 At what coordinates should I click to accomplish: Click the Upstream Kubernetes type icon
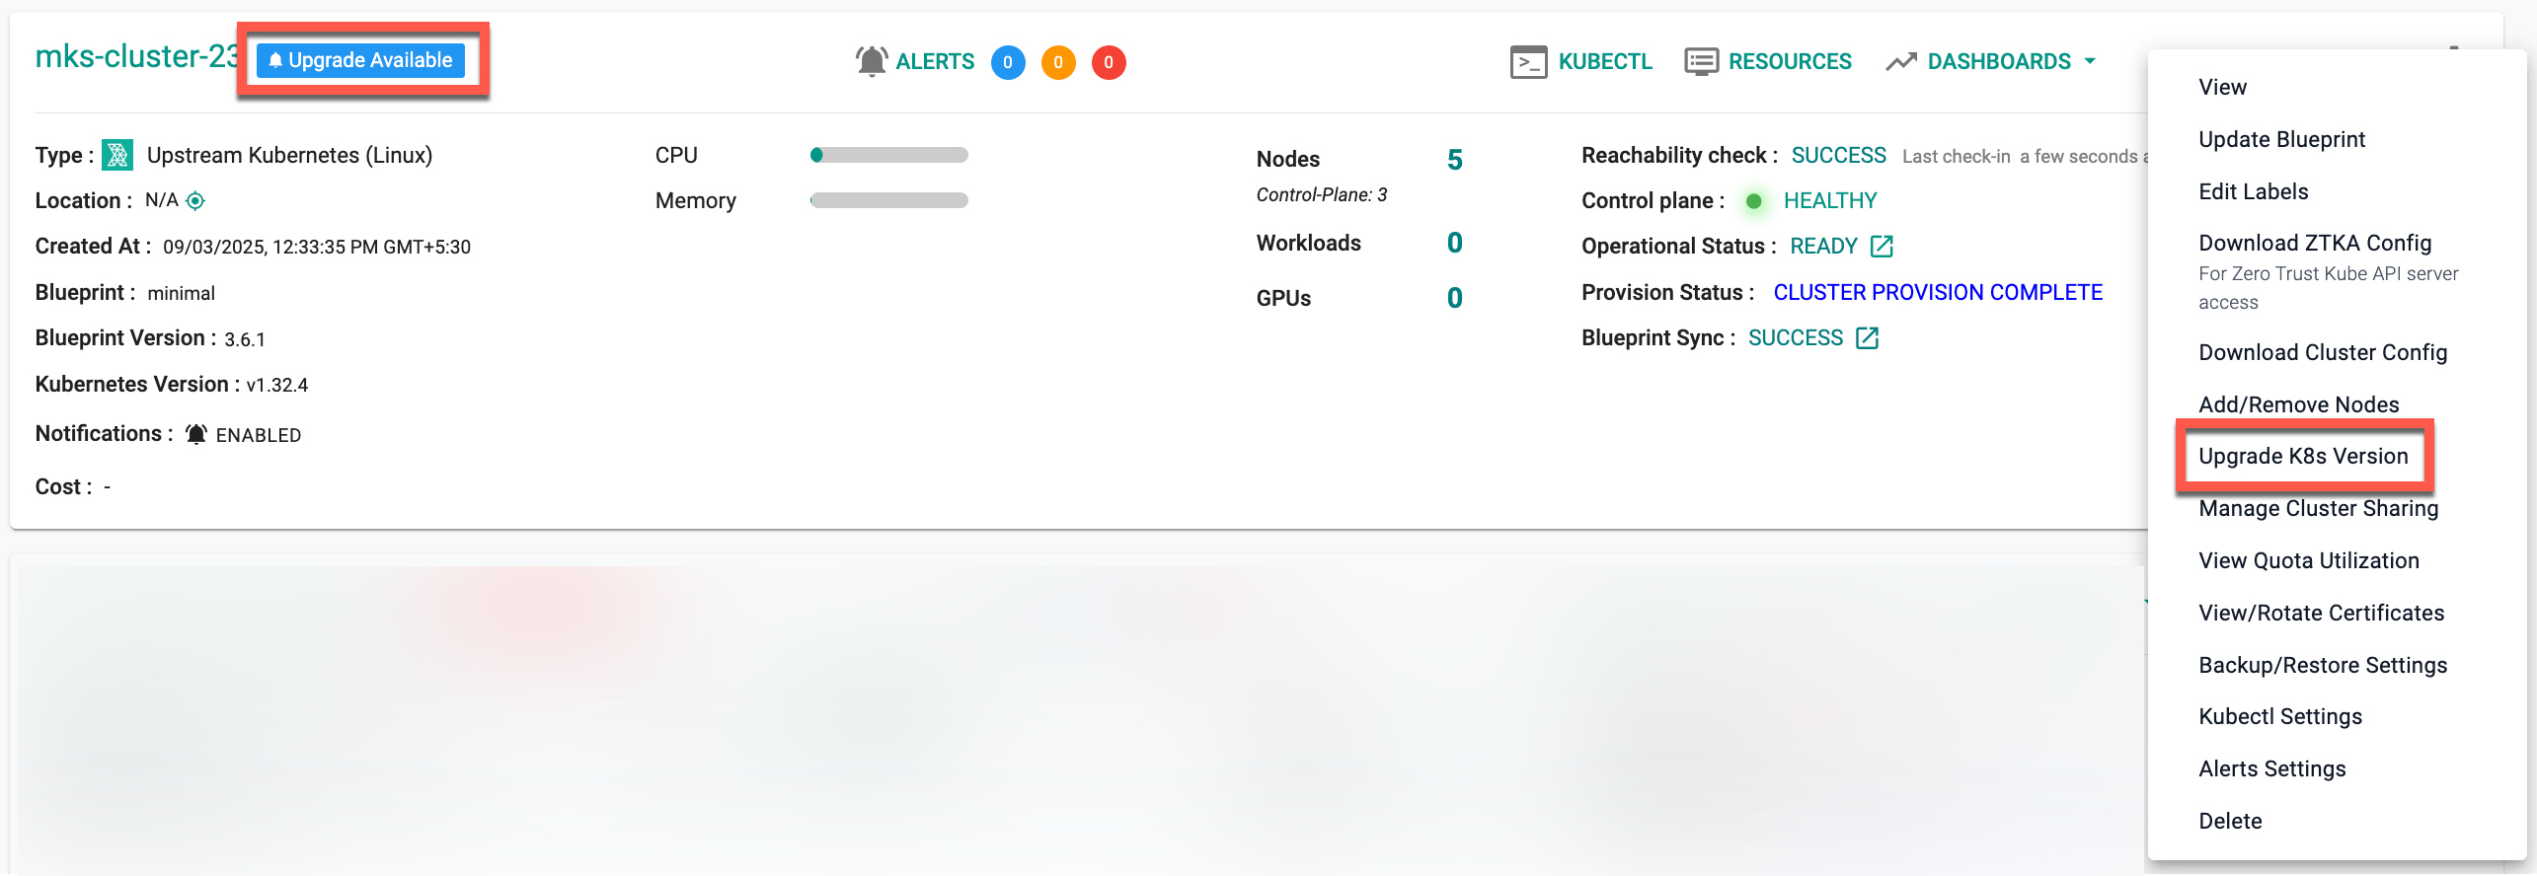(117, 155)
